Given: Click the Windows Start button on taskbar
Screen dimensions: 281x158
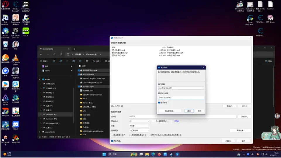Looking at the screenshot, I should tap(104, 154).
